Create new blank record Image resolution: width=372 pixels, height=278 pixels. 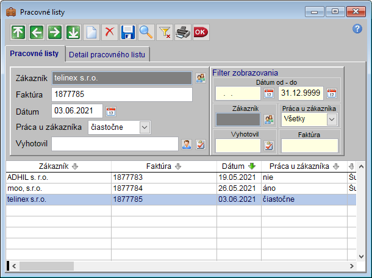(x=91, y=32)
